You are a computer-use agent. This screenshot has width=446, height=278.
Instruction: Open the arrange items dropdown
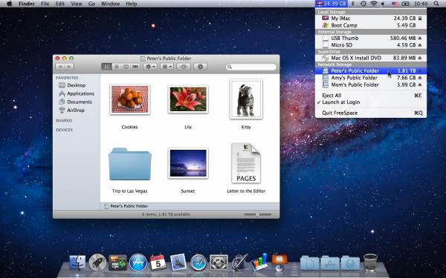(x=167, y=67)
